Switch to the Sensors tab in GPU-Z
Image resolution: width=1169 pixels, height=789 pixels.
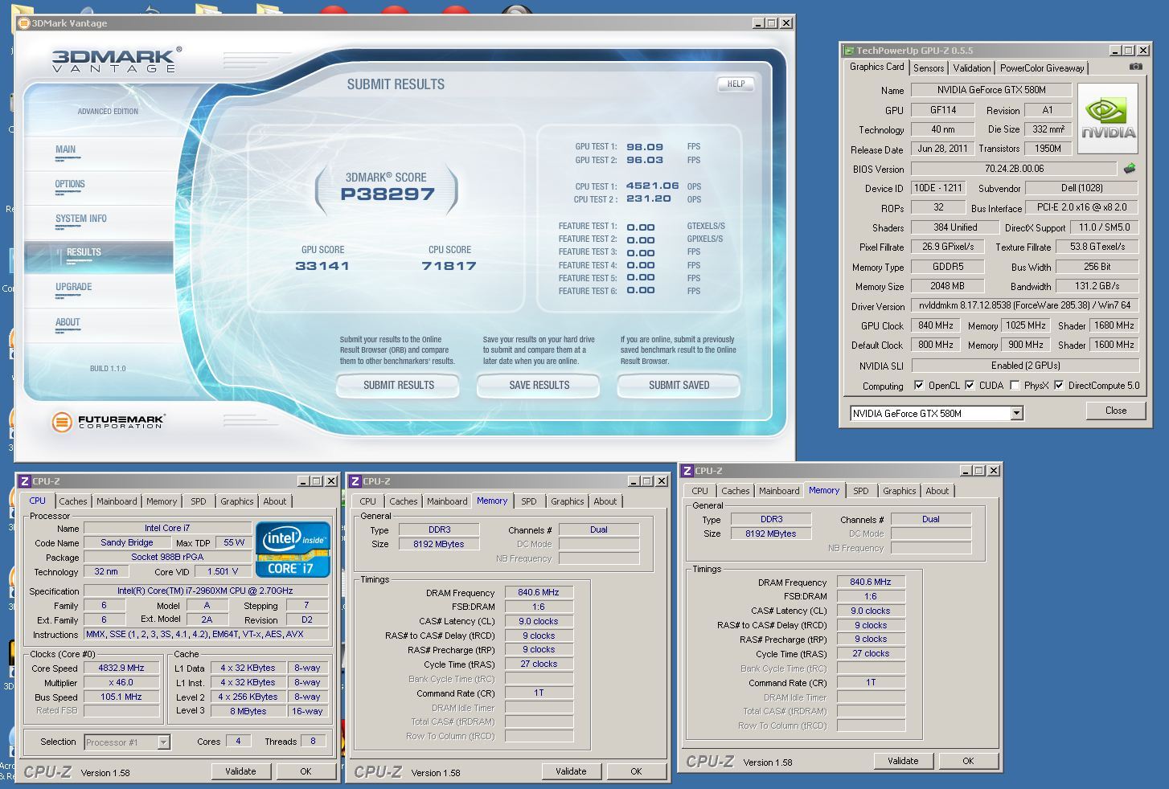929,68
